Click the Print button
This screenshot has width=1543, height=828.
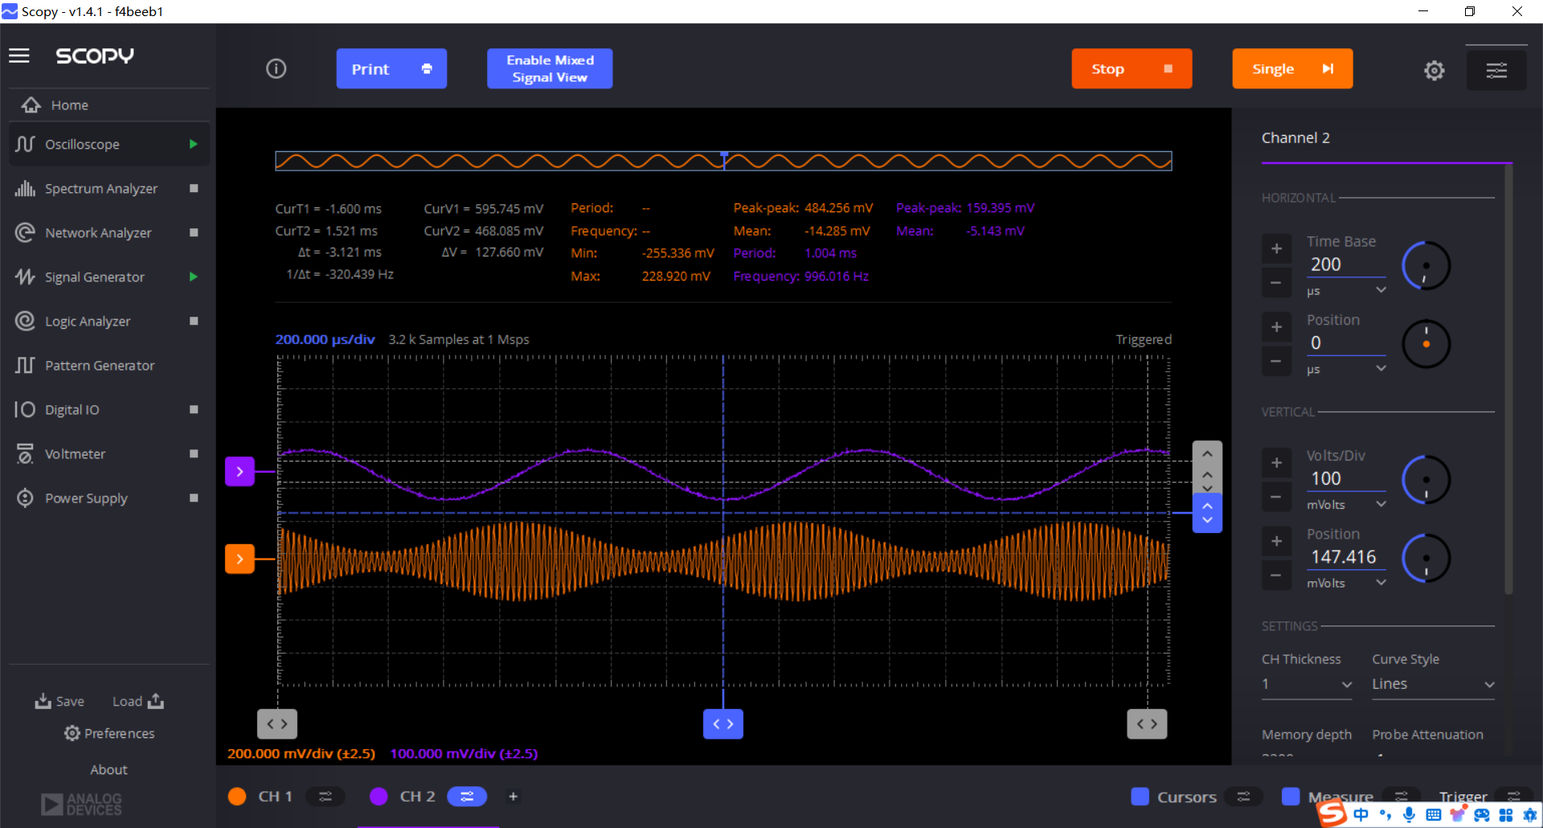[391, 69]
